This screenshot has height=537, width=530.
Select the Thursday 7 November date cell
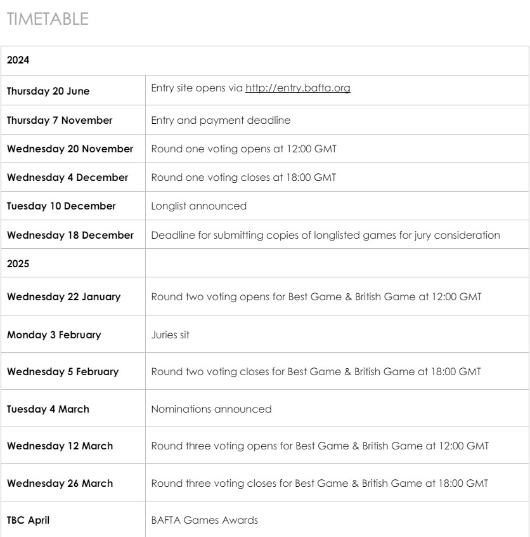point(60,120)
